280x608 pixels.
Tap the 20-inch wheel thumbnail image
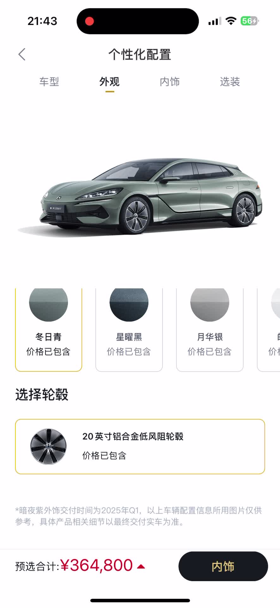click(48, 446)
